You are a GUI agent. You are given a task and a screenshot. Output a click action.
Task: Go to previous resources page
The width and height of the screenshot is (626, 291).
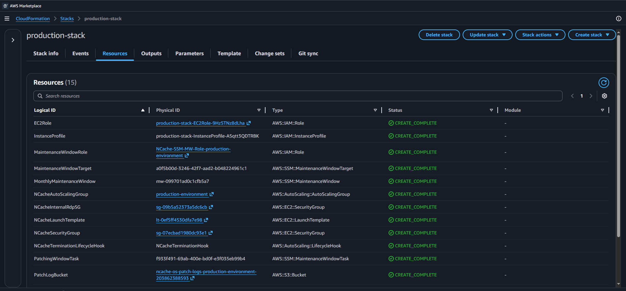point(572,96)
